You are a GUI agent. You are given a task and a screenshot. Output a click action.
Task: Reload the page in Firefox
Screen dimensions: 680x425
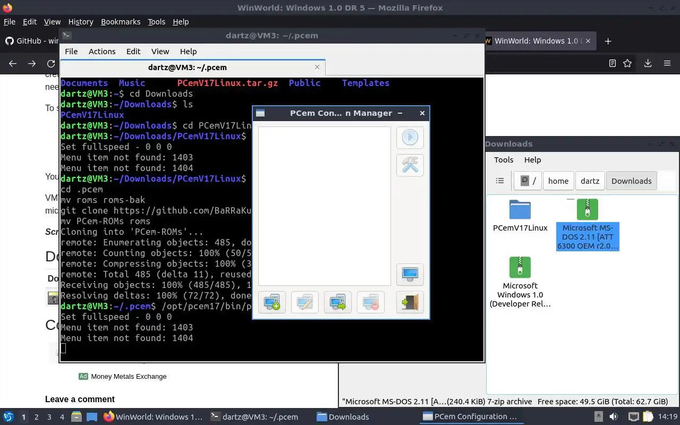pyautogui.click(x=51, y=63)
